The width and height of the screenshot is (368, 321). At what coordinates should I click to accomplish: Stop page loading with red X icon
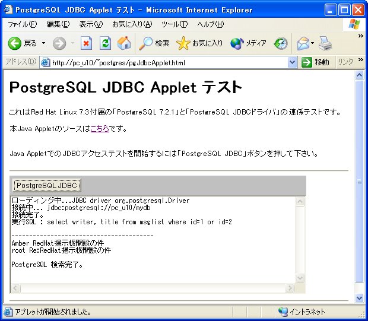click(86, 43)
